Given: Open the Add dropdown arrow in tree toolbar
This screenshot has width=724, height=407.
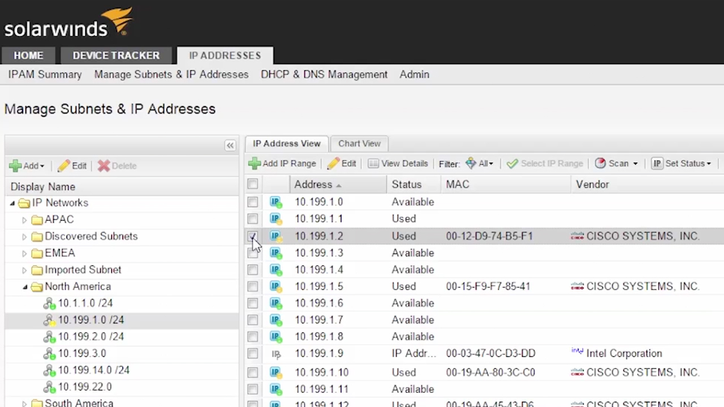Looking at the screenshot, I should point(42,166).
